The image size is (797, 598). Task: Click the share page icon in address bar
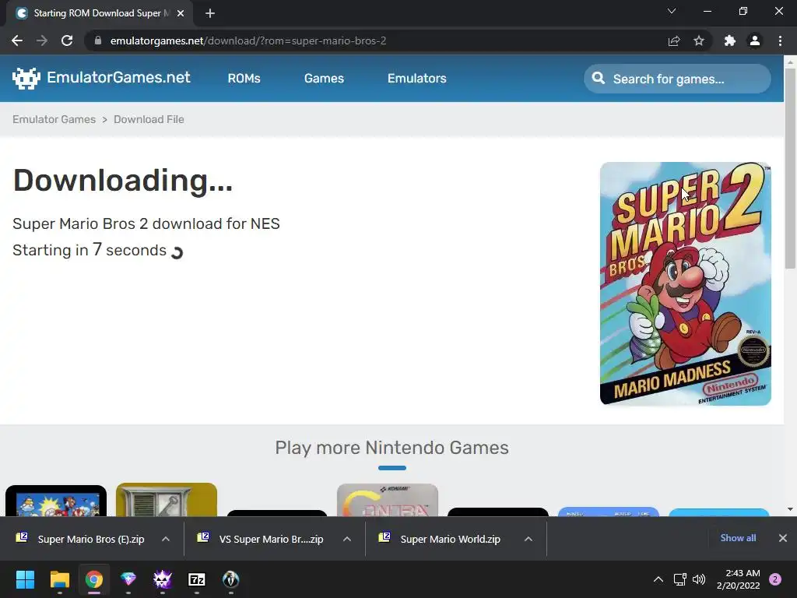click(x=674, y=40)
